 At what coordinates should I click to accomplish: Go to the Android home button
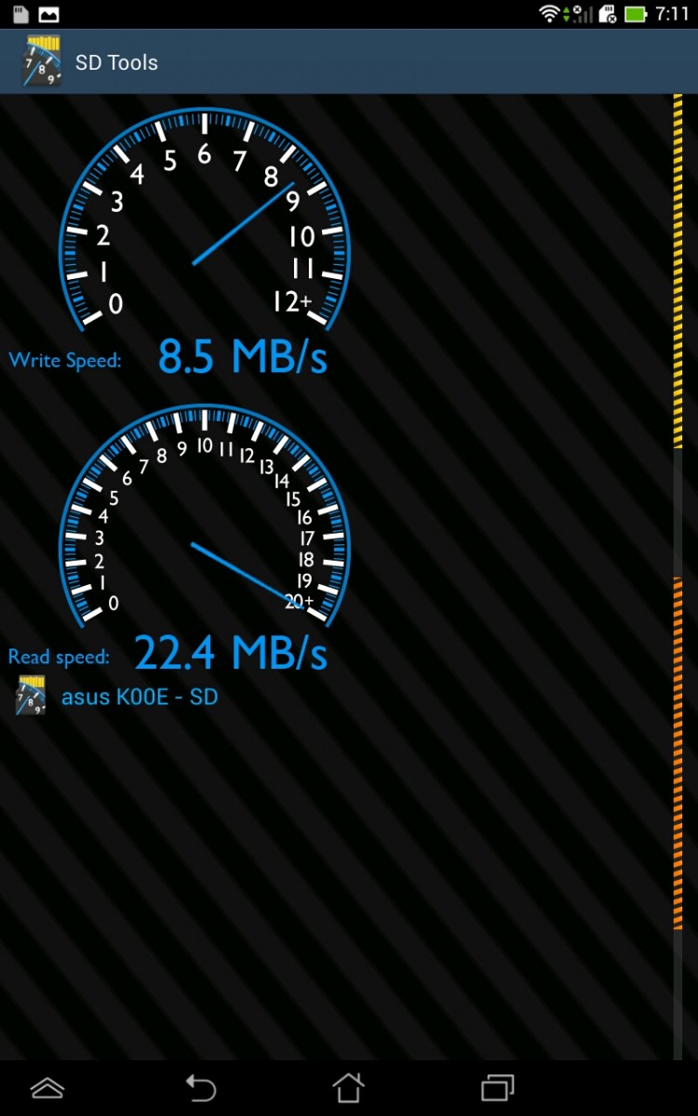click(348, 1087)
